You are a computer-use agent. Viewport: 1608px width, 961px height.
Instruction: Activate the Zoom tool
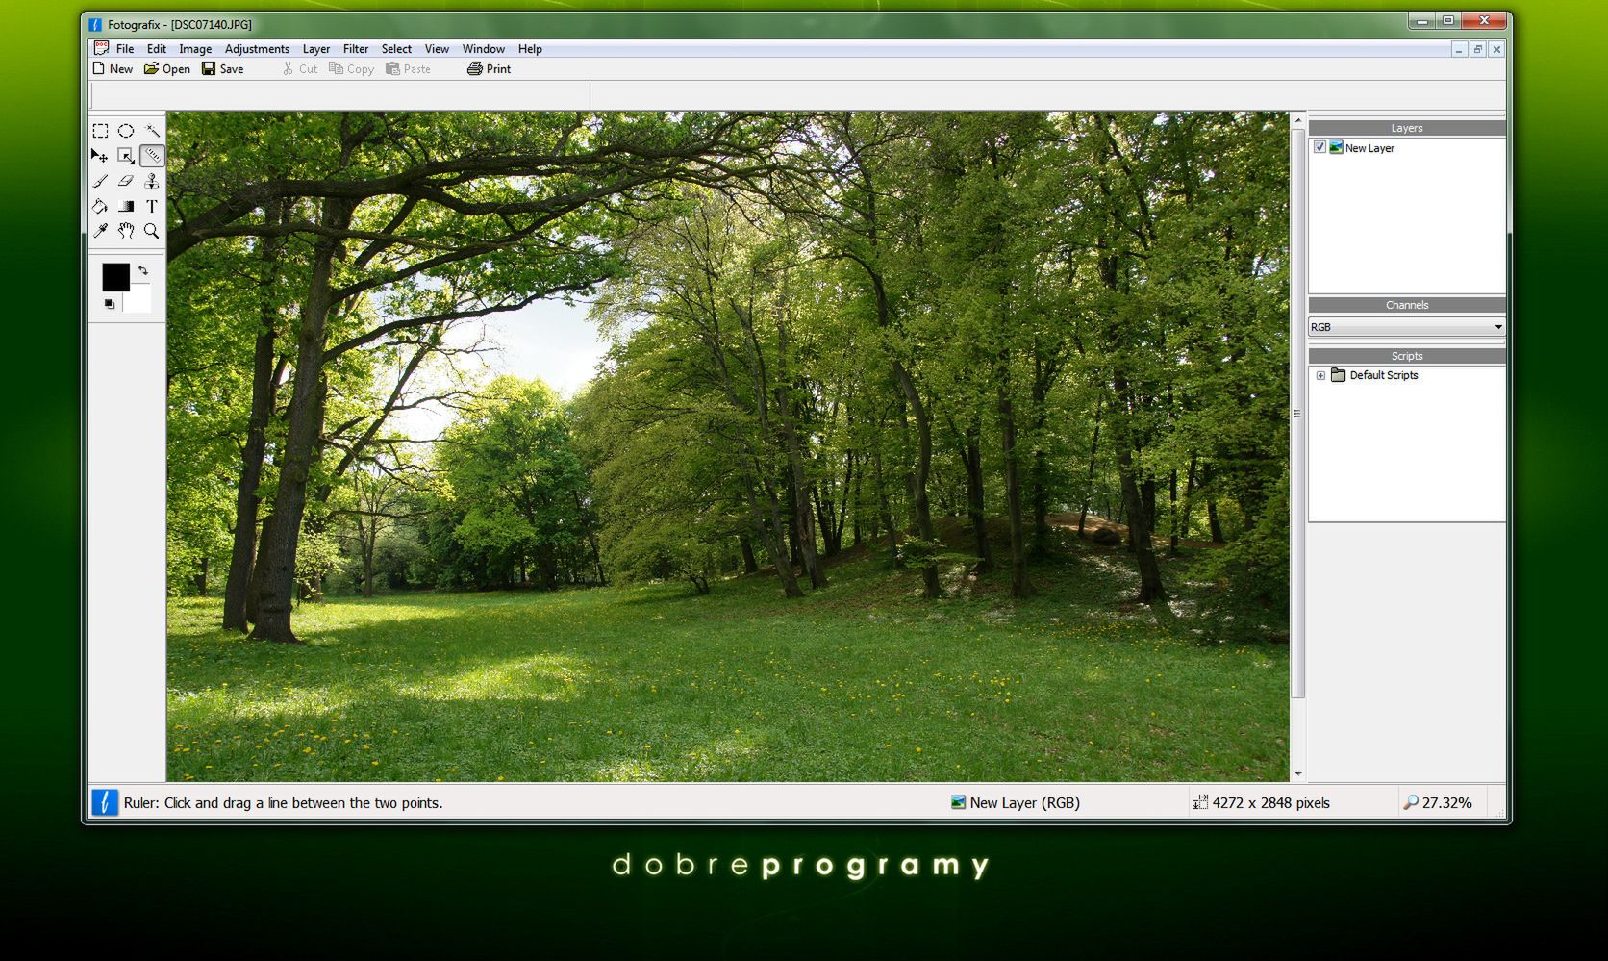point(151,231)
